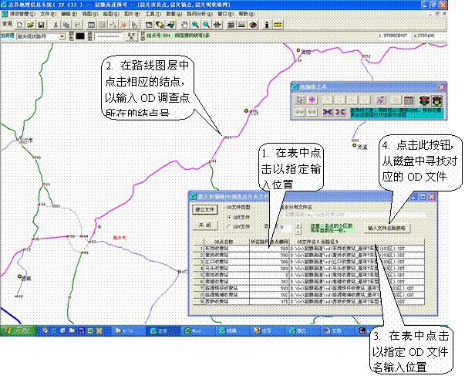Click the Save floppy disk icon
Viewport: 465px width, 376px height.
coord(41,25)
